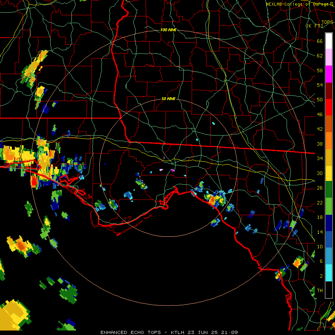Click the "26" legend value
Image resolution: width=335 pixels, height=335 pixels.
[x=320, y=188]
